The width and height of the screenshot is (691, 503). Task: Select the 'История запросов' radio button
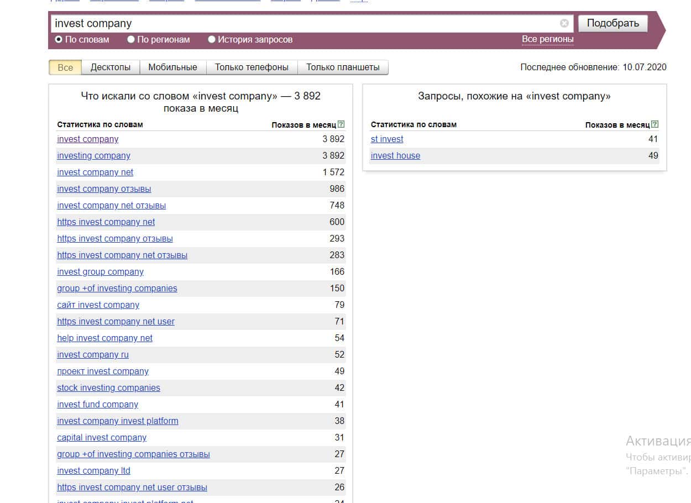212,39
